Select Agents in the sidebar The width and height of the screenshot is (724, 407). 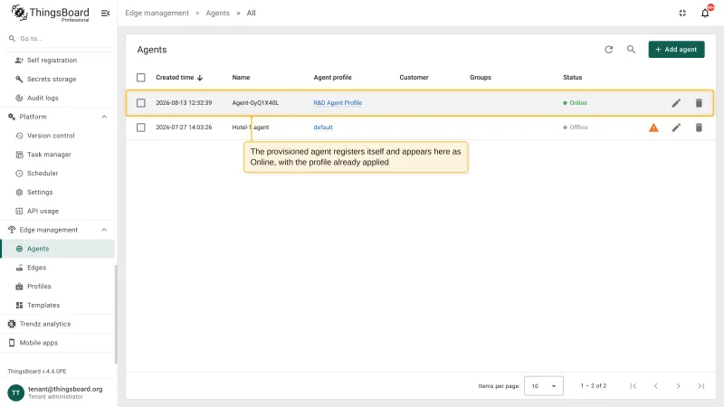click(58, 249)
